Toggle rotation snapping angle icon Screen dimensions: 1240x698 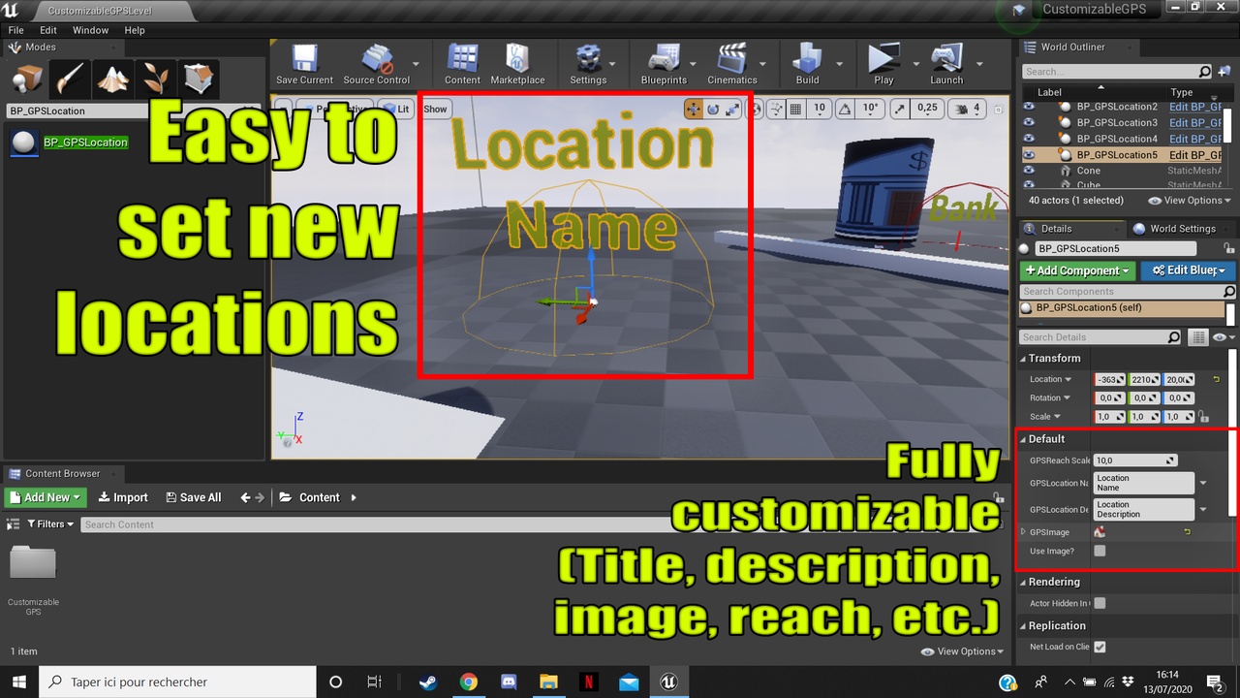(845, 109)
